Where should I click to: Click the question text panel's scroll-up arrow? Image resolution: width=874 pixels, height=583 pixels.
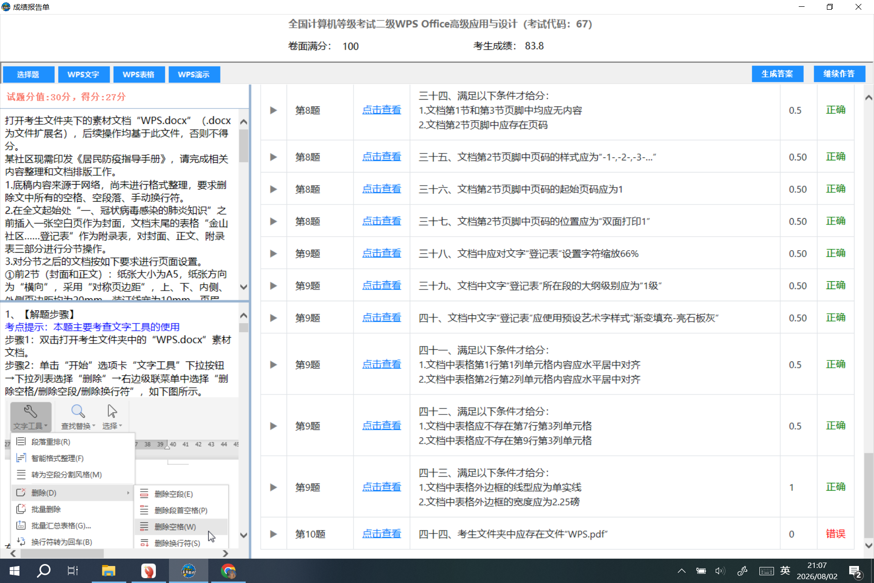(244, 121)
